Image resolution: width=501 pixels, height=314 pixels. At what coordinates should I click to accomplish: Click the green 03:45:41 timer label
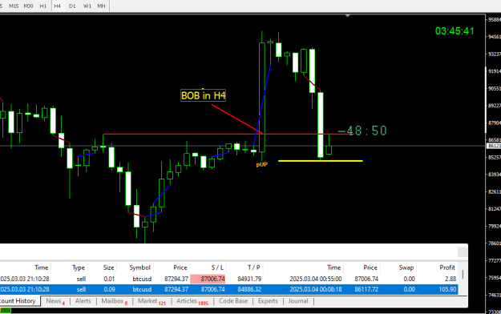[x=455, y=31]
